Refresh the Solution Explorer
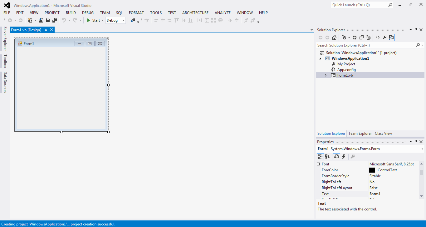Image resolution: width=426 pixels, height=227 pixels. 355,38
